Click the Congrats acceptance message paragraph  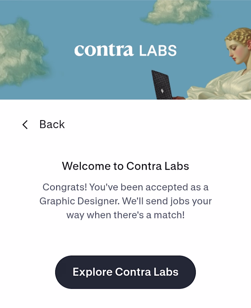(125, 201)
